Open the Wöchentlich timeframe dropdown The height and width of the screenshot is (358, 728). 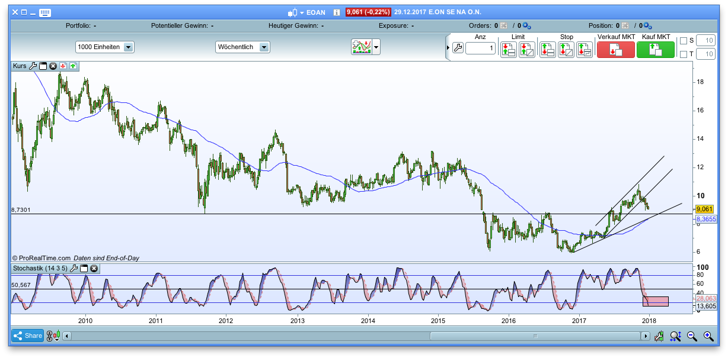point(242,47)
